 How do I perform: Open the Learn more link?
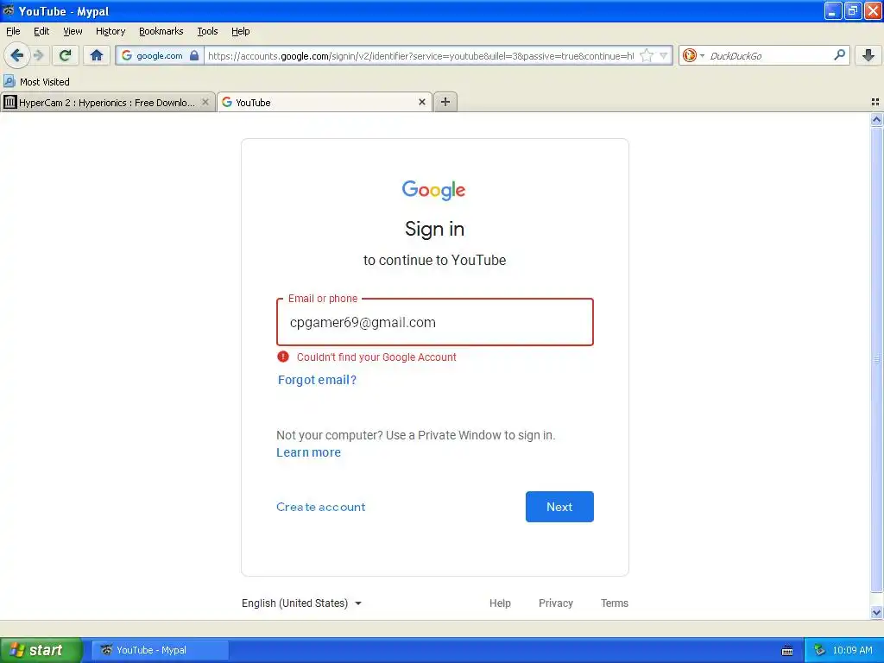point(308,452)
